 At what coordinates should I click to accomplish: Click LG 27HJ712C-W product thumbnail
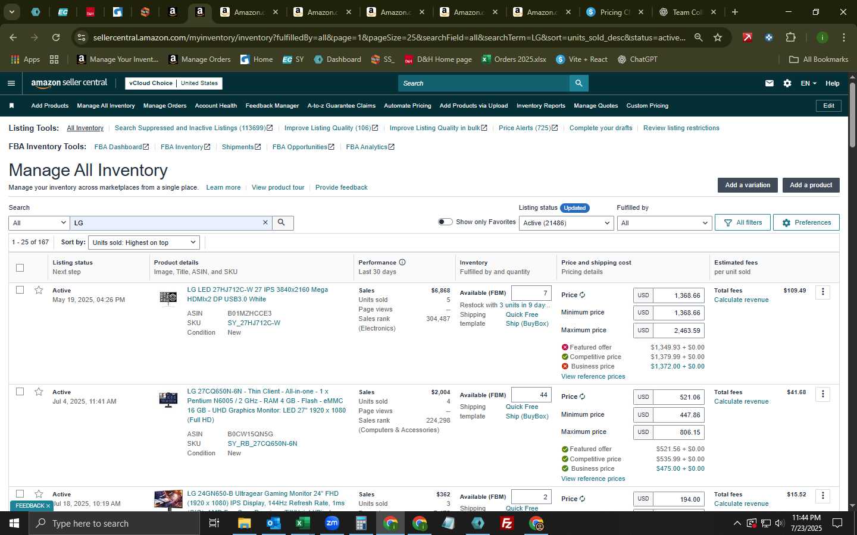click(168, 297)
